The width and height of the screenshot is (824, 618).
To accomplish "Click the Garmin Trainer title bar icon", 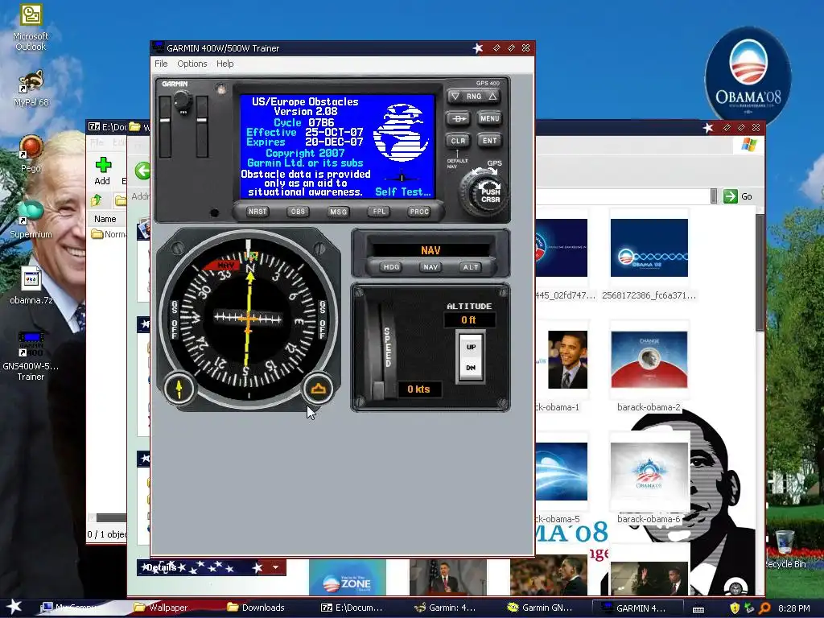I will [158, 47].
